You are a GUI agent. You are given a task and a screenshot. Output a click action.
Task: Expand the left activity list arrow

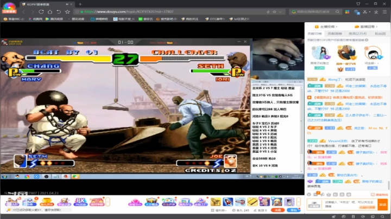pyautogui.click(x=108, y=202)
